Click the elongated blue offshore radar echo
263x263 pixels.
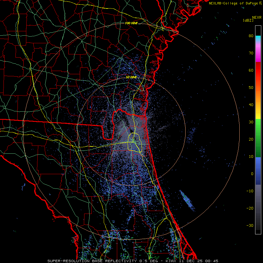187,200
